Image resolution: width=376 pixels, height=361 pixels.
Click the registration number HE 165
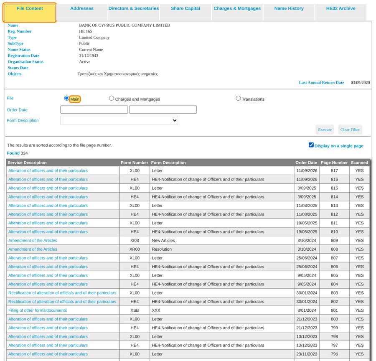tap(85, 31)
